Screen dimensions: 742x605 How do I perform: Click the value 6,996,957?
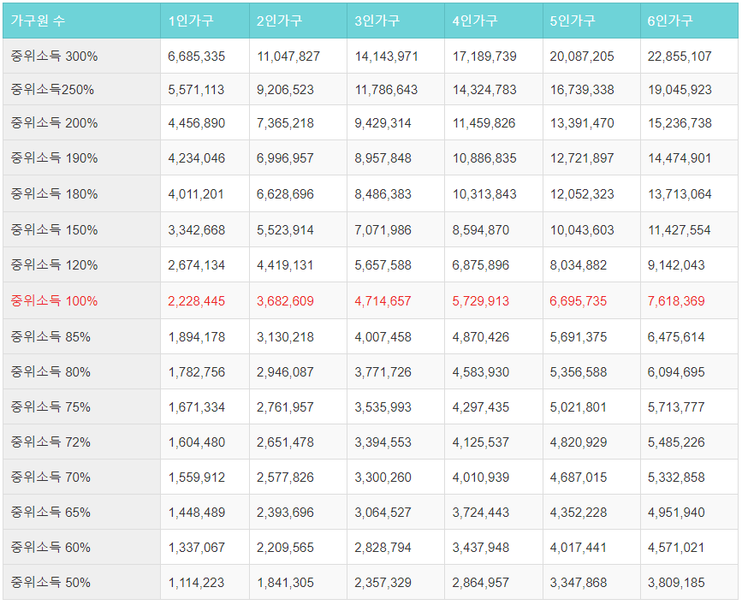point(285,158)
